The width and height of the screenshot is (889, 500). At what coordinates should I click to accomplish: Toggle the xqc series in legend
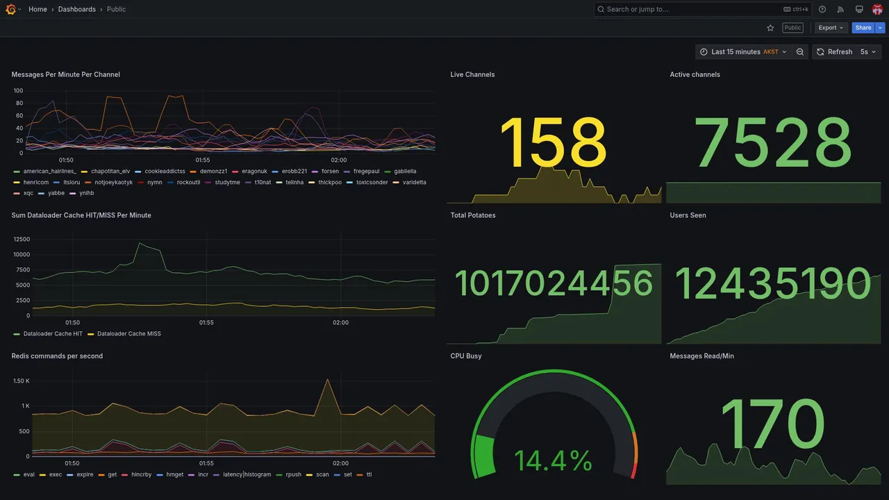[x=28, y=193]
